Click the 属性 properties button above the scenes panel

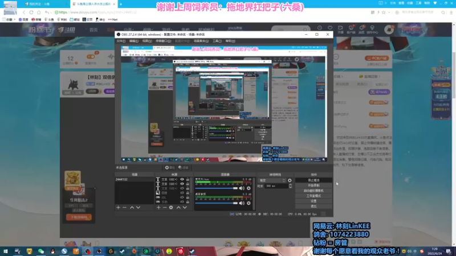170,167
